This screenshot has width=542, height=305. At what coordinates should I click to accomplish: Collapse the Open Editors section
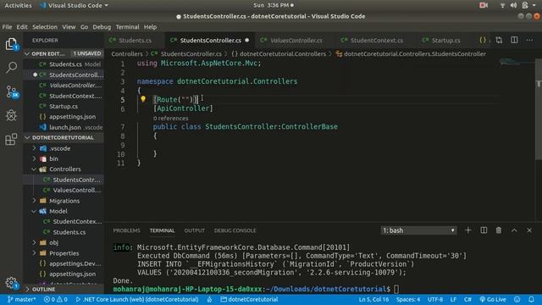point(27,53)
